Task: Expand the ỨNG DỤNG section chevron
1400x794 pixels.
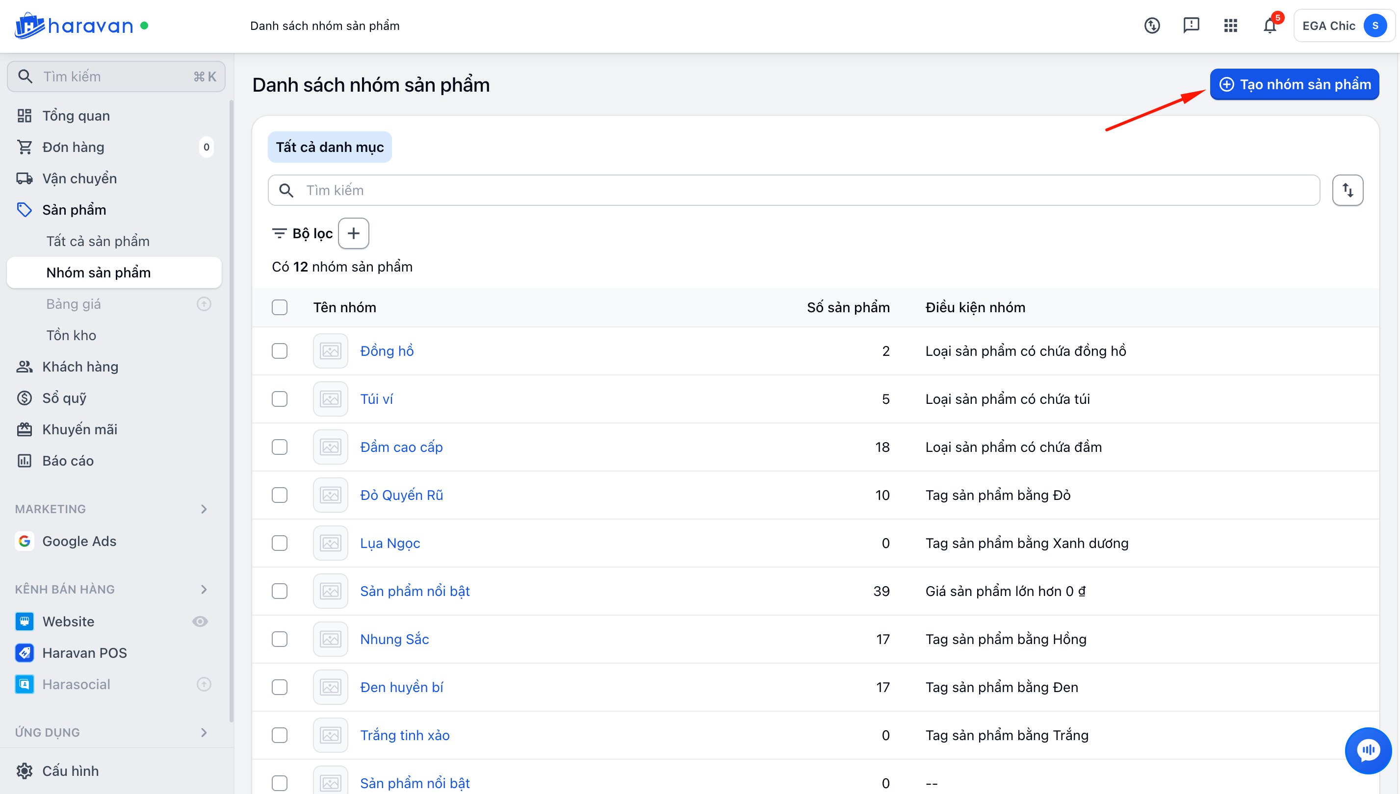Action: point(204,732)
